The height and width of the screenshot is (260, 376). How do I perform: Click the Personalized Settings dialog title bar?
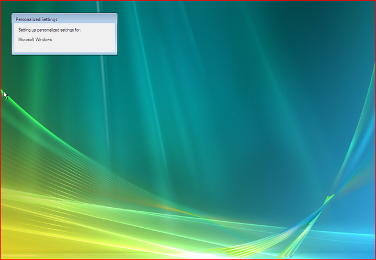(x=65, y=19)
